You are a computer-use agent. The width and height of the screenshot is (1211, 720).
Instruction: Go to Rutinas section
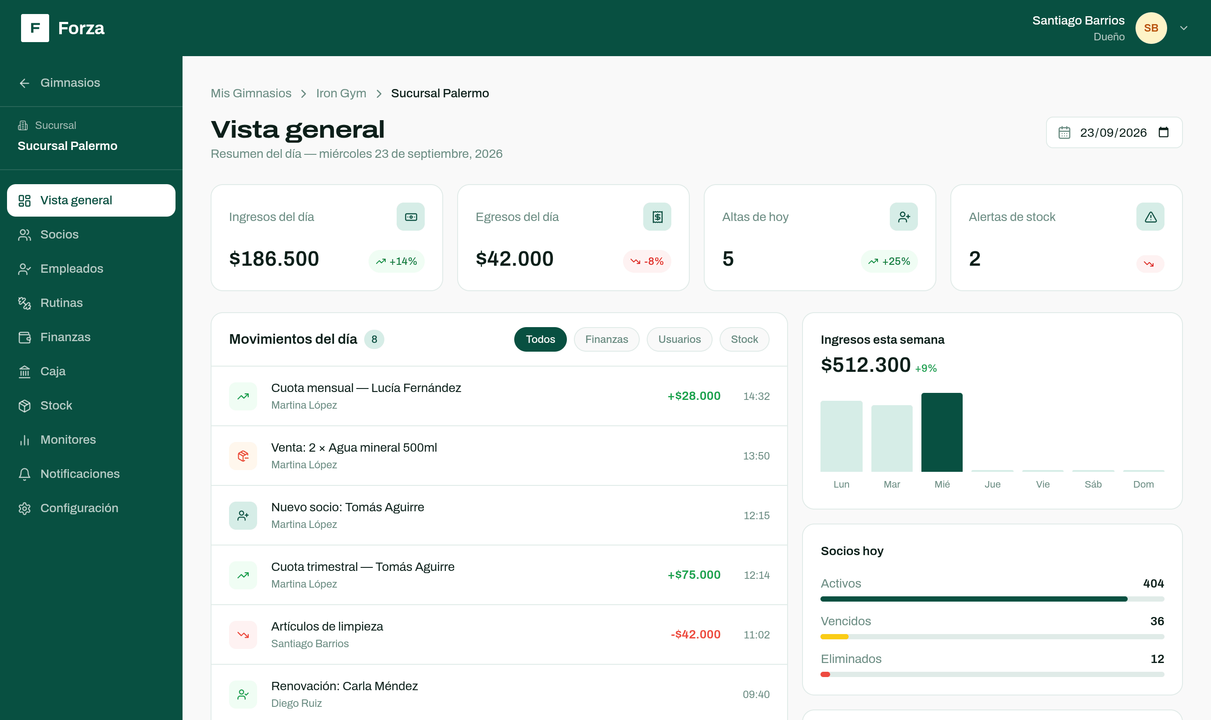[x=91, y=303]
